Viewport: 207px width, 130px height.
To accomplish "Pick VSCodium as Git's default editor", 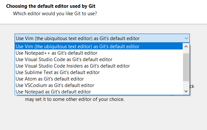I will [55, 85].
